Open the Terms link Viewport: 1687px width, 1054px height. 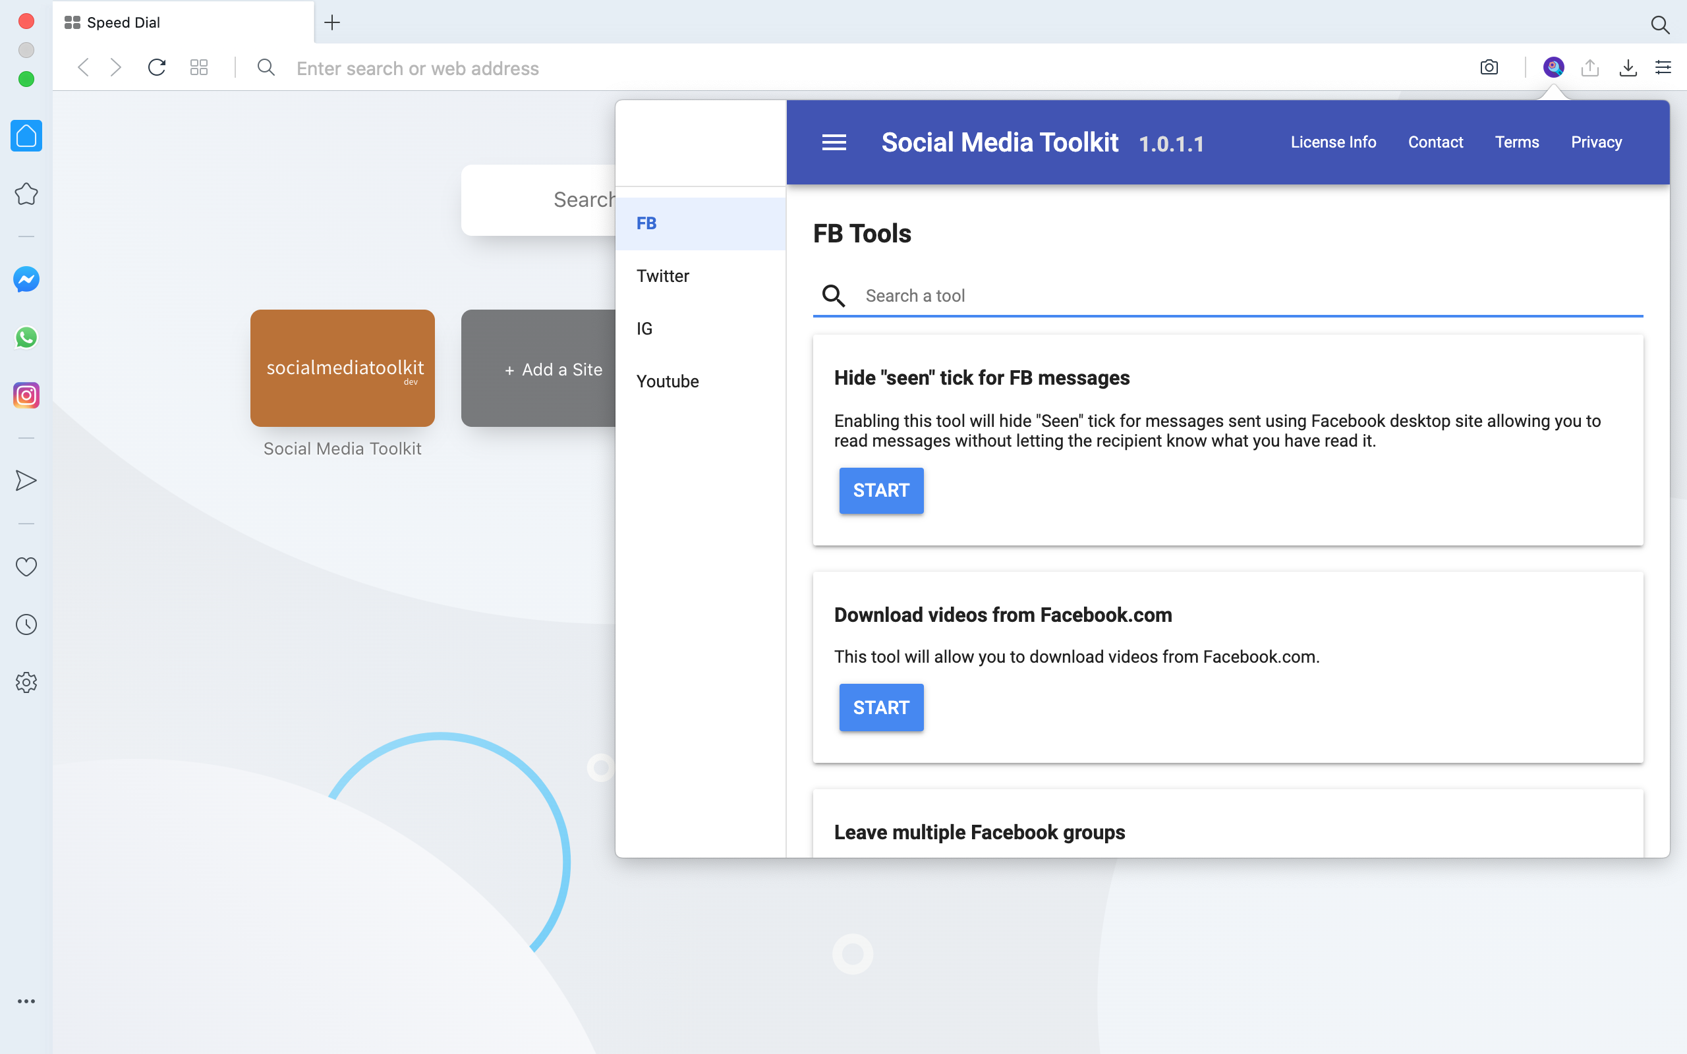pyautogui.click(x=1517, y=142)
